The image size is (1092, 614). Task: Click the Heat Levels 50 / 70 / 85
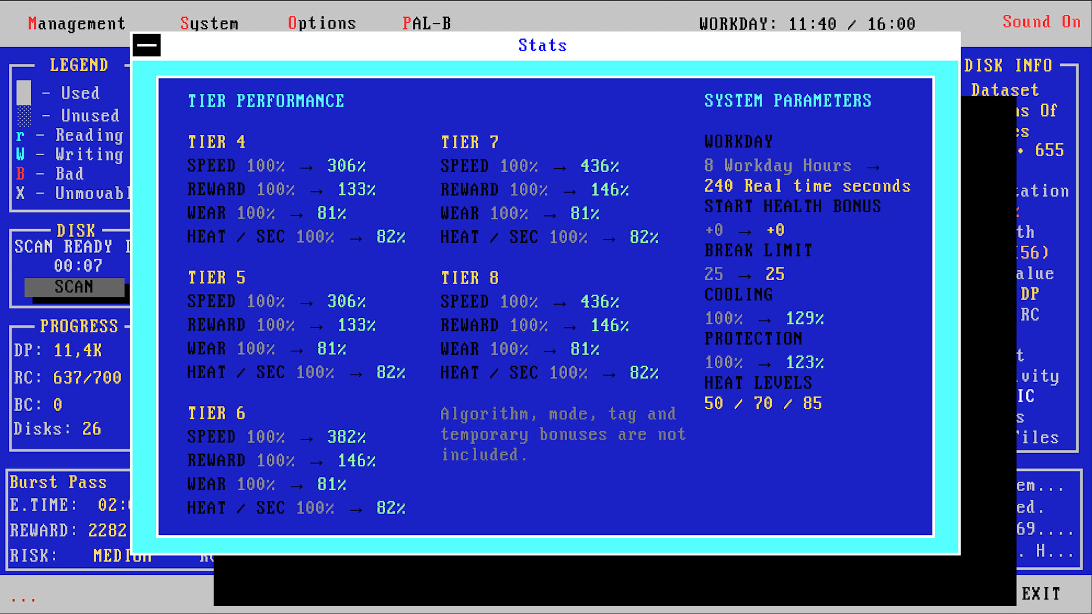coord(763,404)
